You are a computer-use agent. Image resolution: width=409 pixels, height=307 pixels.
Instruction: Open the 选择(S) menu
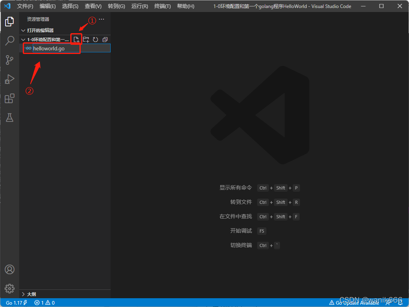coord(70,6)
